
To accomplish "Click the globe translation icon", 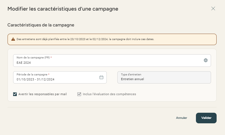I will point(206,60).
